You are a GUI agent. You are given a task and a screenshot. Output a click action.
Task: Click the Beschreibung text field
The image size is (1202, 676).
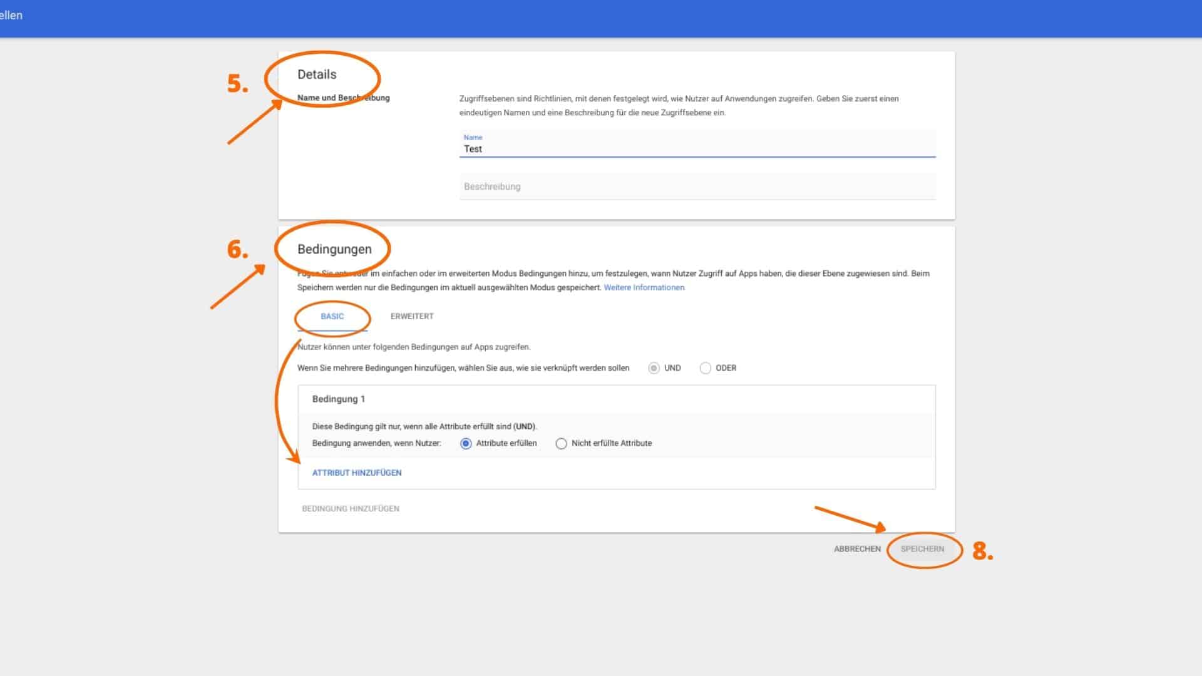pos(697,187)
